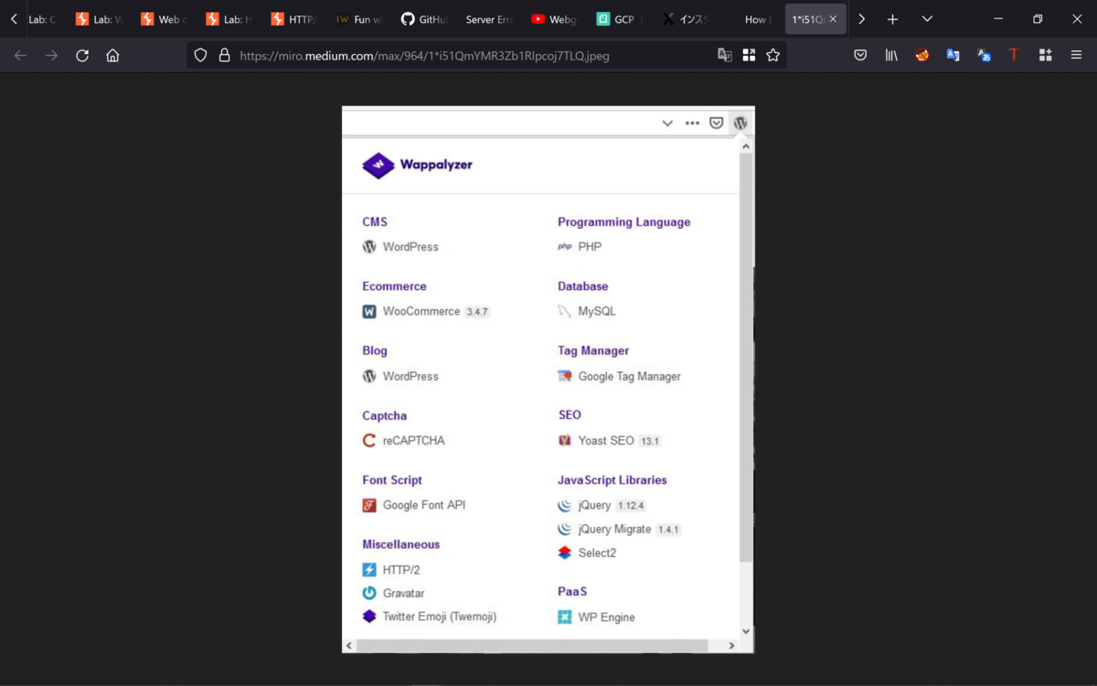Click the 'Gravatar' entry
The image size is (1097, 686).
[403, 594]
